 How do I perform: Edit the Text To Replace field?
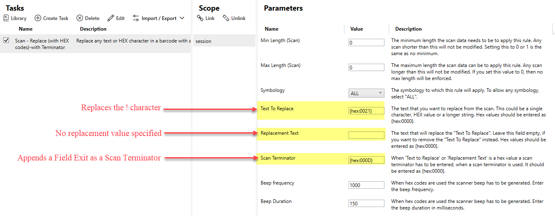point(366,111)
